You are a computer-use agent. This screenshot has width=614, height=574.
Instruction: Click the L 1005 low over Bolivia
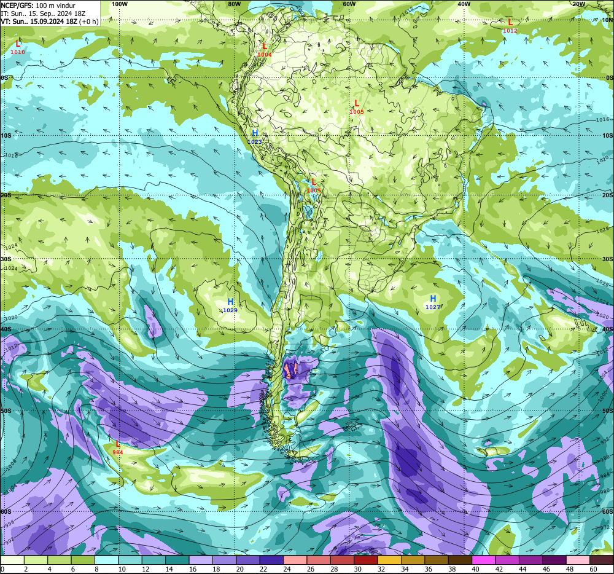coord(314,186)
